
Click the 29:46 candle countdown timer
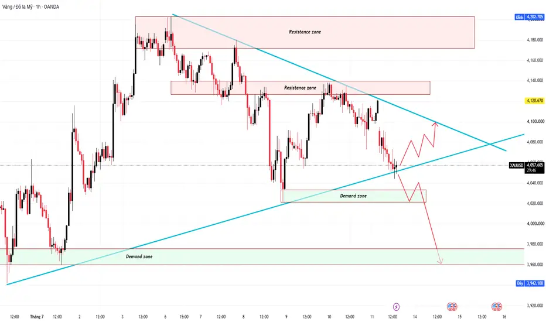(x=531, y=170)
